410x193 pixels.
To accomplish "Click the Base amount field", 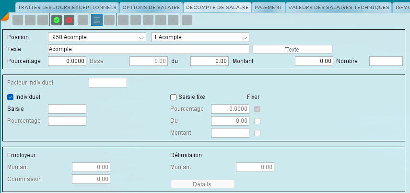I will (149, 61).
